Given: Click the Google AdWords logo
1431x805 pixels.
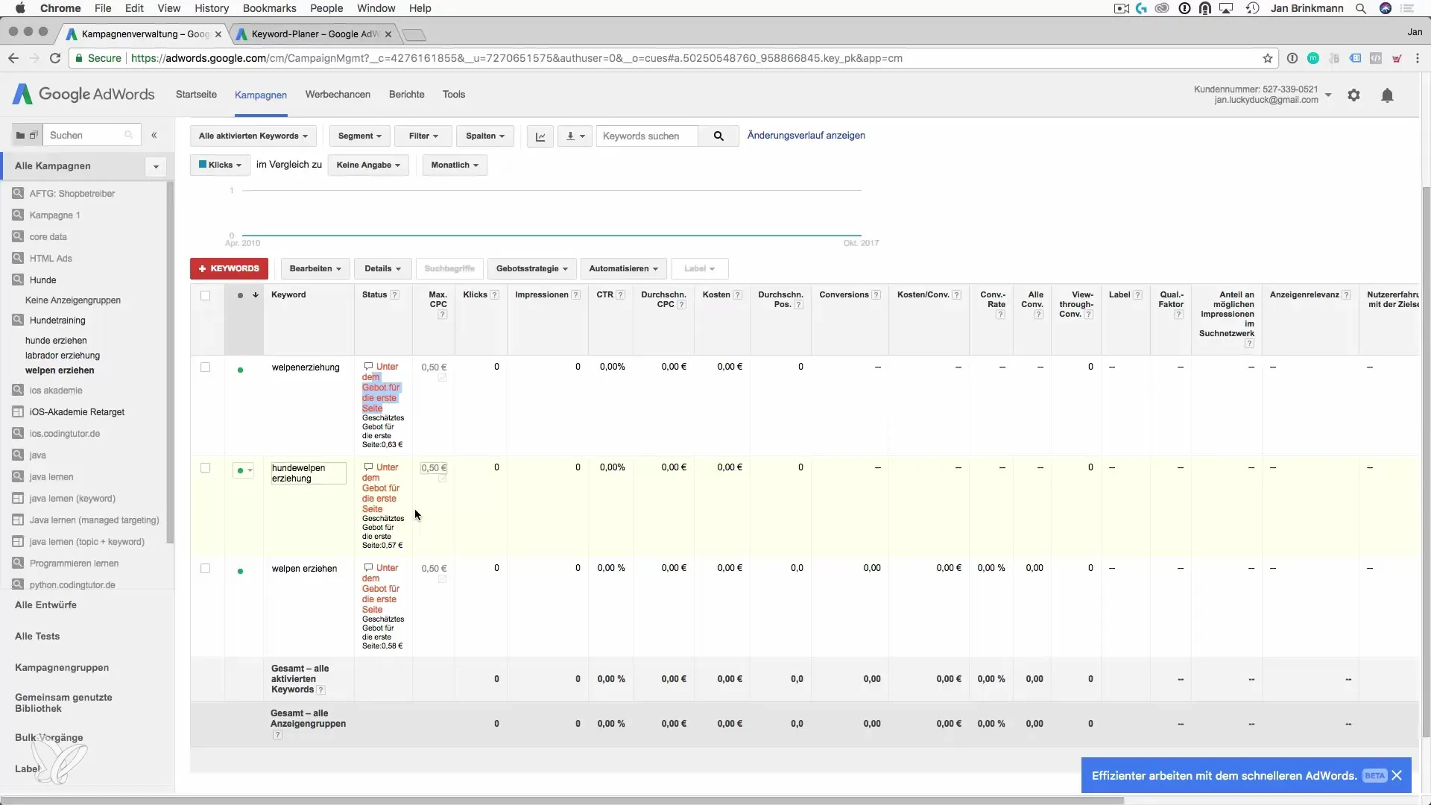Looking at the screenshot, I should coord(83,94).
